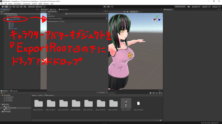Toggle Local handle rotation button
Screen dimensions: 222x124
pos(39,7)
